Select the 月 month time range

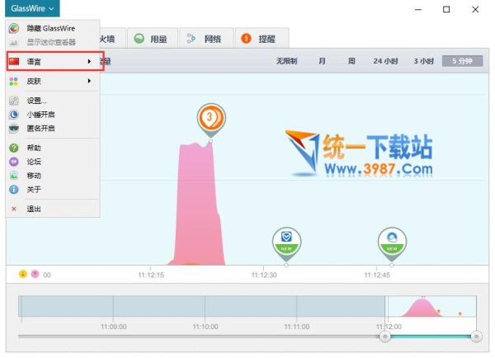tap(322, 61)
